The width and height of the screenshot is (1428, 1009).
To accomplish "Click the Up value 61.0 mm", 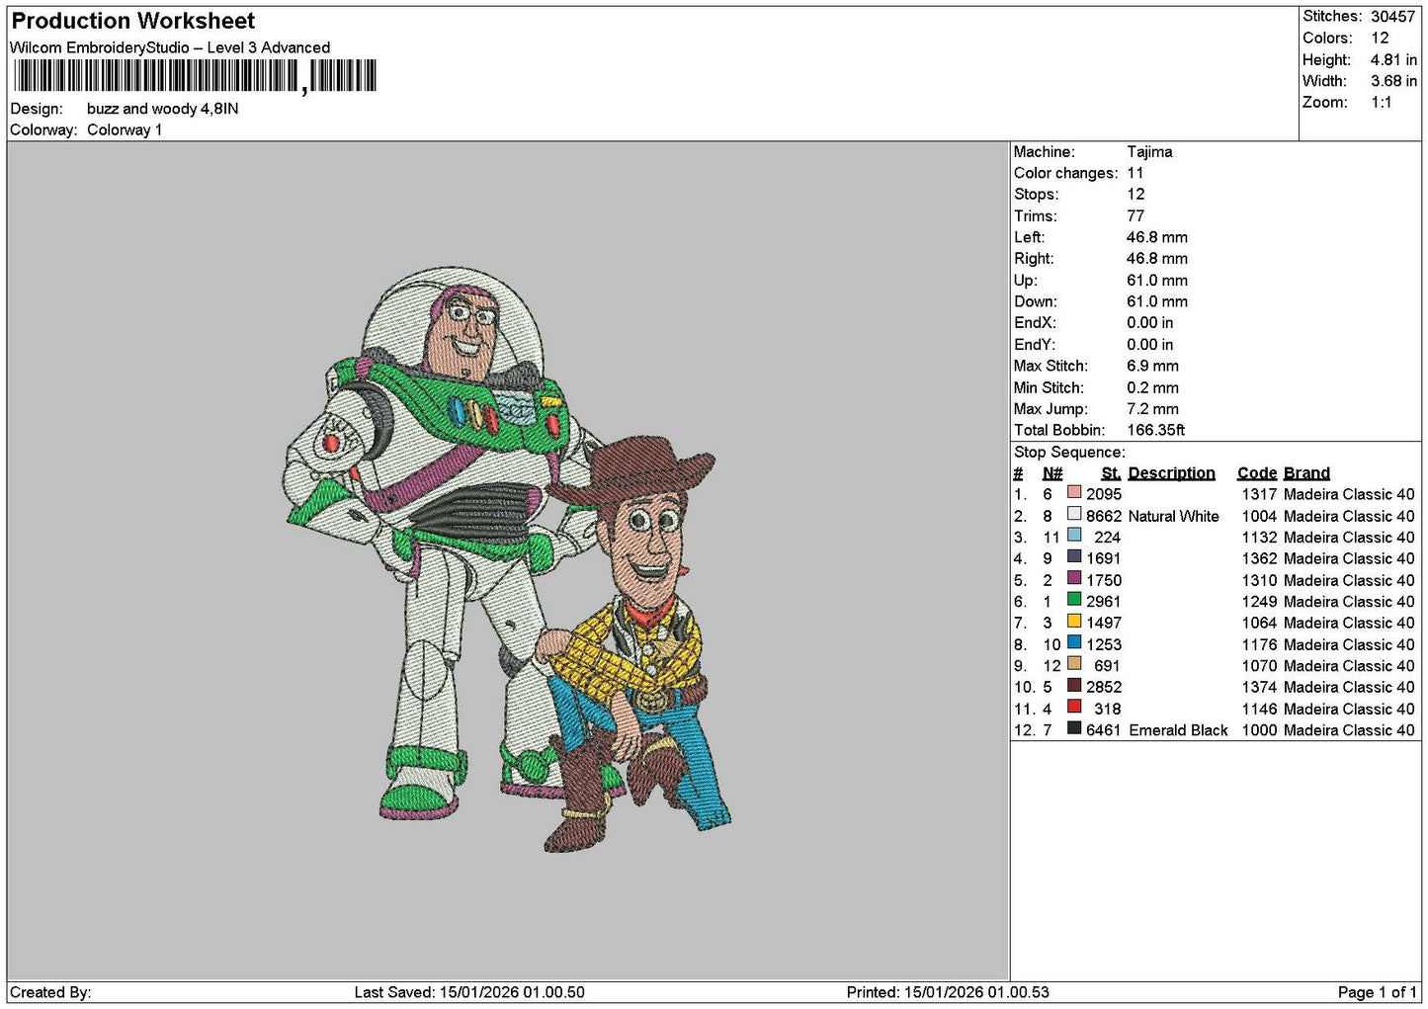I will 1157,280.
